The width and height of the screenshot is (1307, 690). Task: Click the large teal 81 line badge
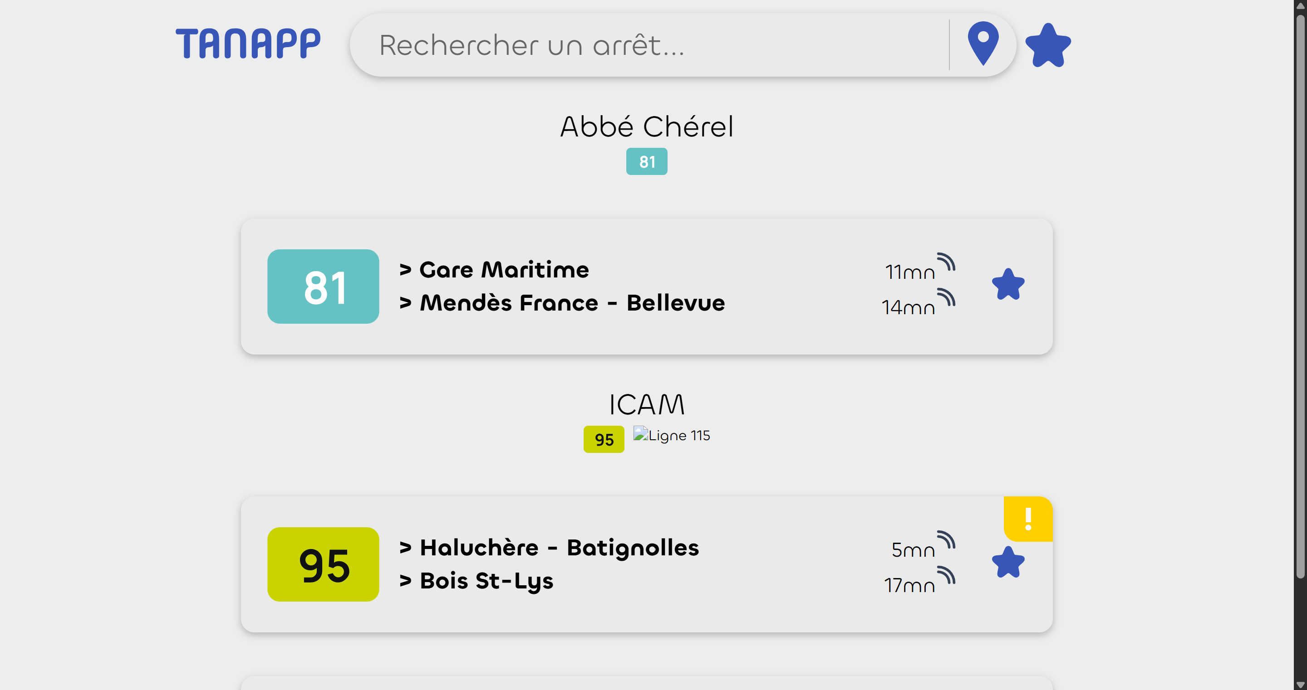coord(323,287)
